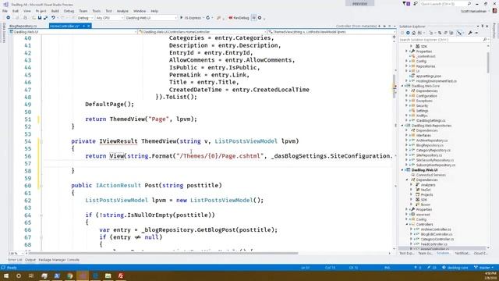
Task: Collapse the DasBlog.Web.Repositories project node
Action: [x=402, y=126]
